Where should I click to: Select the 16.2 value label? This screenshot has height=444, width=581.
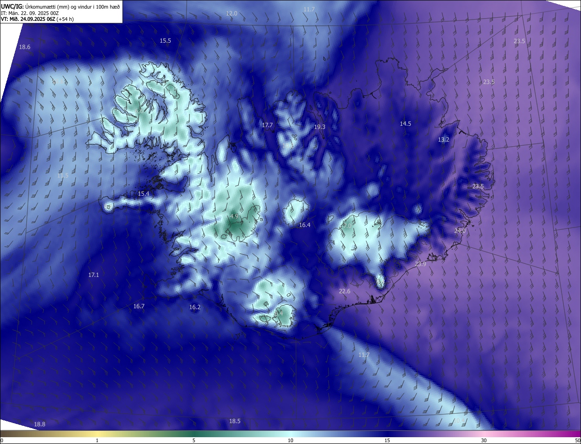pos(195,307)
